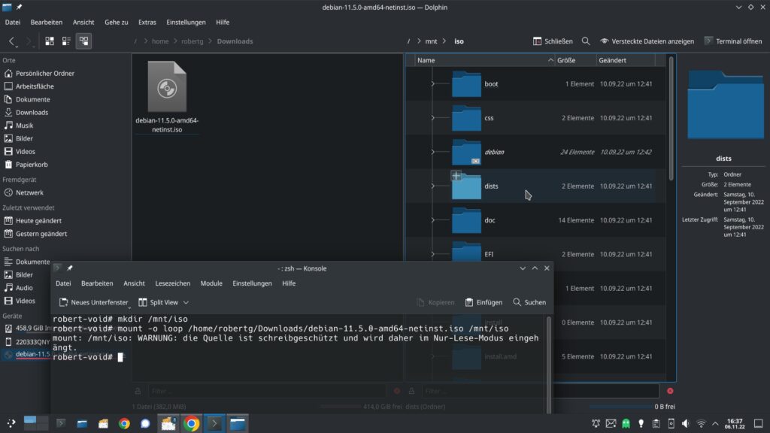This screenshot has width=770, height=433.
Task: Toggle the pin icon in Dolphin's title bar
Action: pos(19,8)
